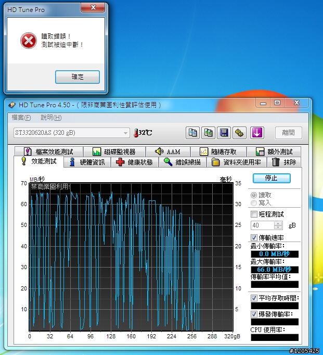Screen dimensions: 323x355
Task: Switch to the 健康狀態 tab
Action: coord(135,162)
